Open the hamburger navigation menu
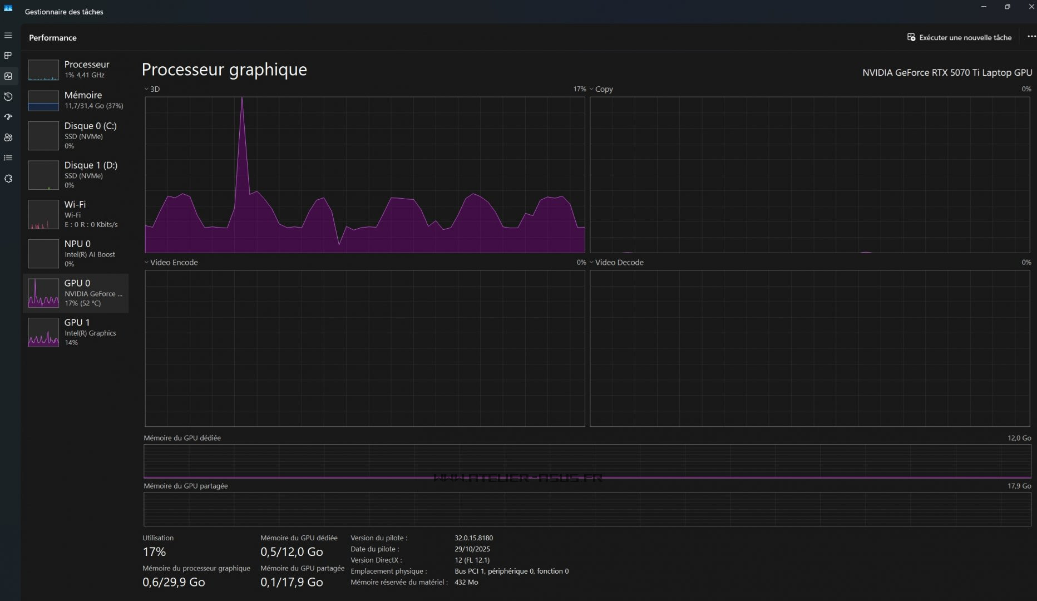 pyautogui.click(x=8, y=36)
